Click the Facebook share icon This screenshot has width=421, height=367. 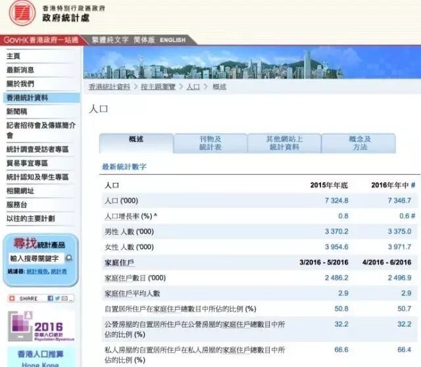pos(51,298)
